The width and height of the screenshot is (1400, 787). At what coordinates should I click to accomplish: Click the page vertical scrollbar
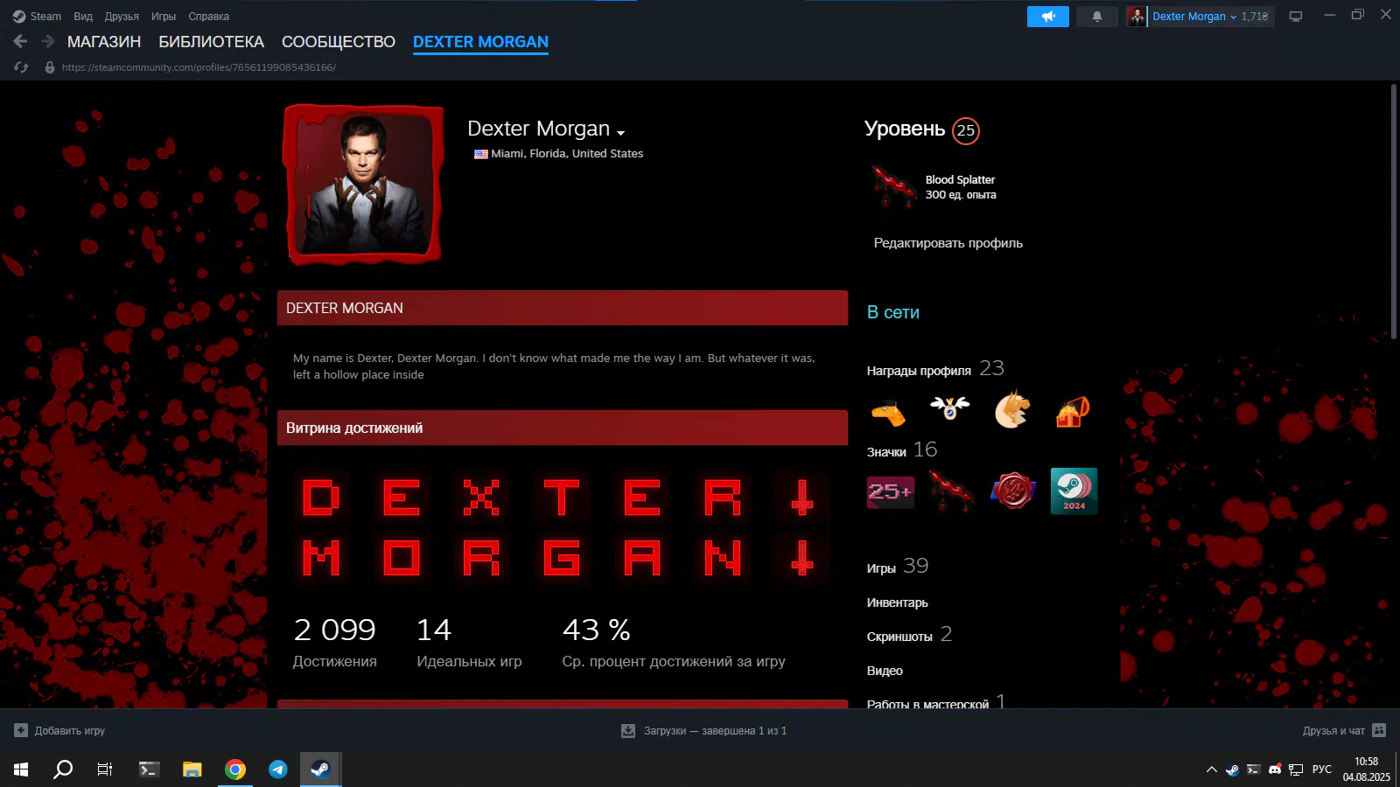tap(1394, 212)
